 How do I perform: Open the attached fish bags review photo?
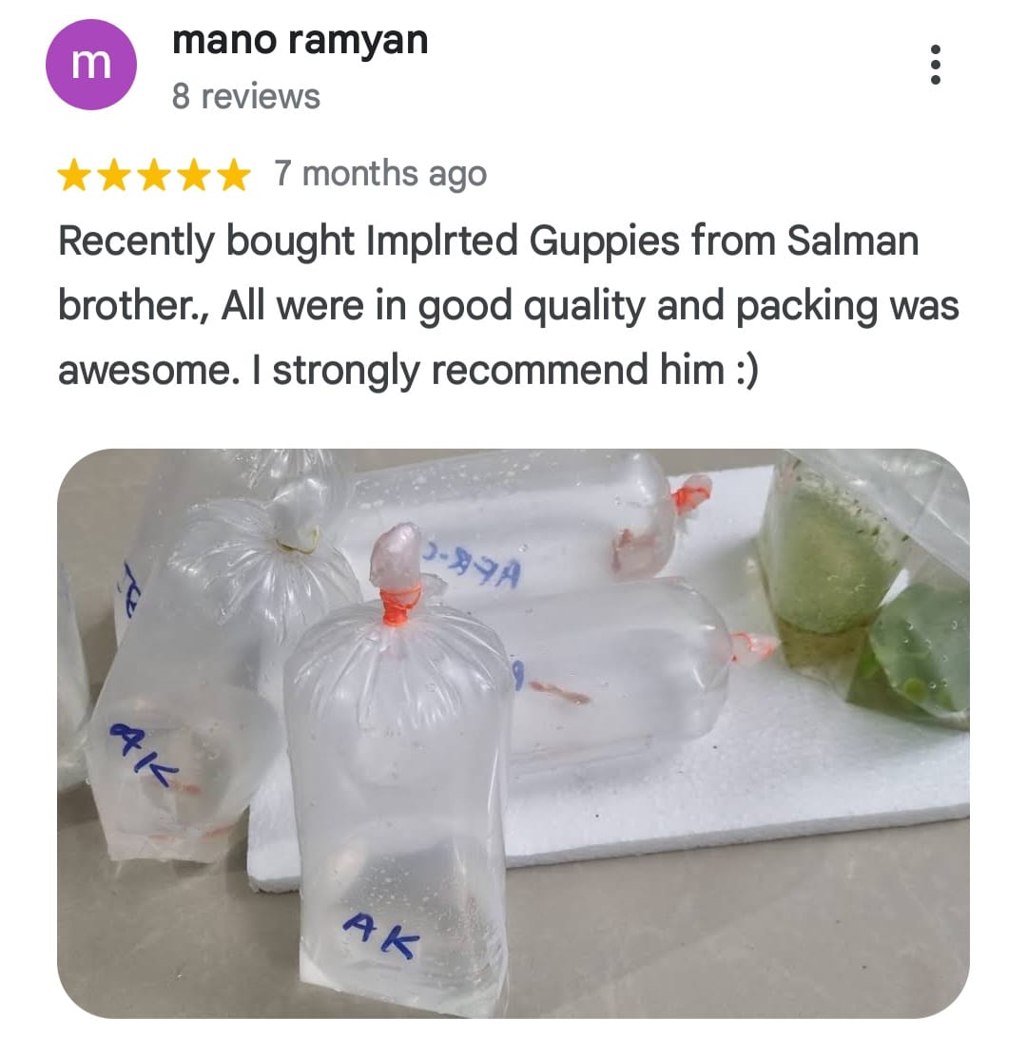pyautogui.click(x=513, y=734)
